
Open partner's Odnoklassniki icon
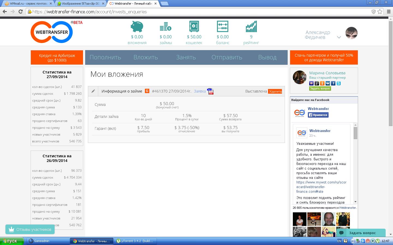pos(322,83)
